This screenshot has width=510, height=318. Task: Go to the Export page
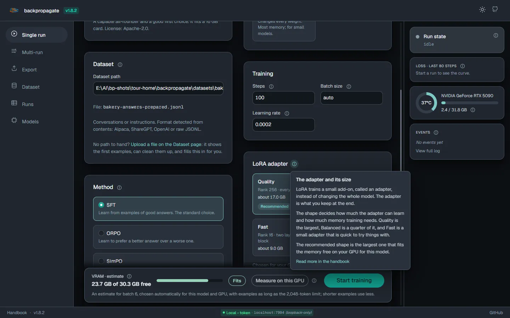point(36,70)
